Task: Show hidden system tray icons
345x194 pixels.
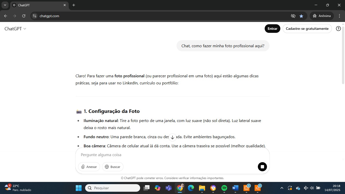Action: [x=282, y=188]
